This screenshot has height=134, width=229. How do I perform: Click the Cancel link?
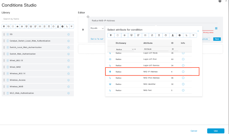pos(194,131)
